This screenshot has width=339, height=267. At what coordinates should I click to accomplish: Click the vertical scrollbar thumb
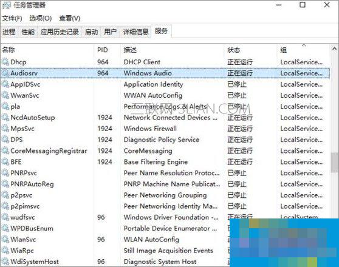tap(335, 163)
